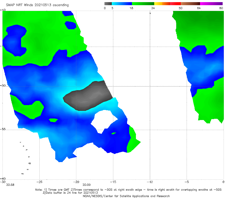Select the magenta segment of the color bar
Image resolution: width=226 pixels, height=198 pixels.
[x=211, y=4]
